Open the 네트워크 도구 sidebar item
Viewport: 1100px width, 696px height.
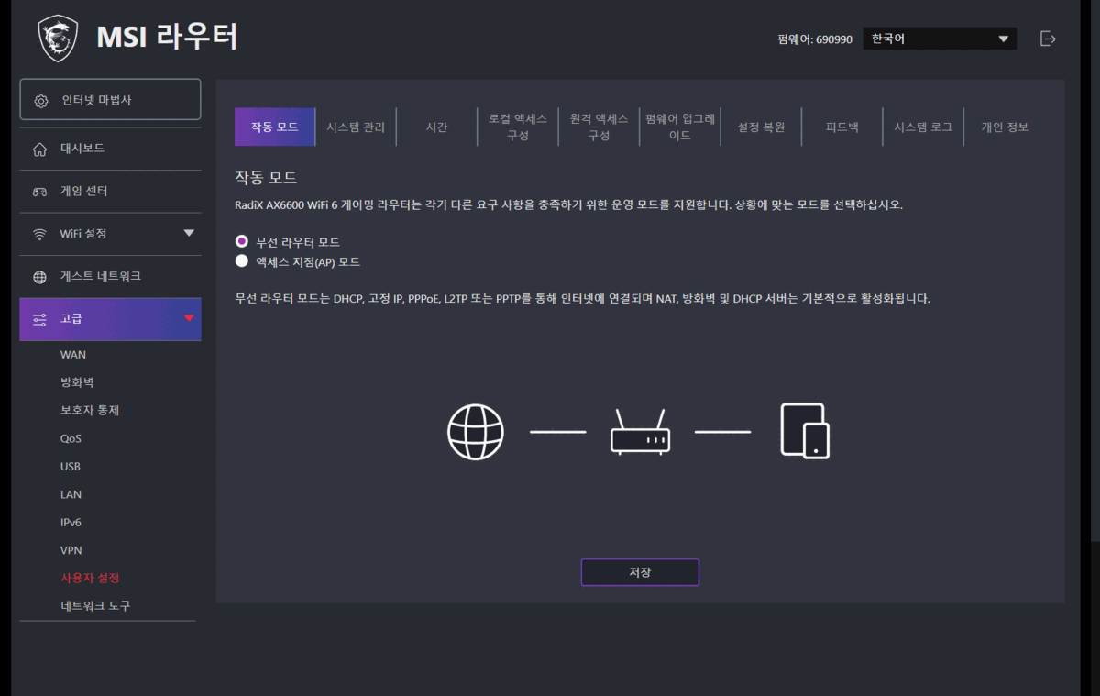(95, 606)
